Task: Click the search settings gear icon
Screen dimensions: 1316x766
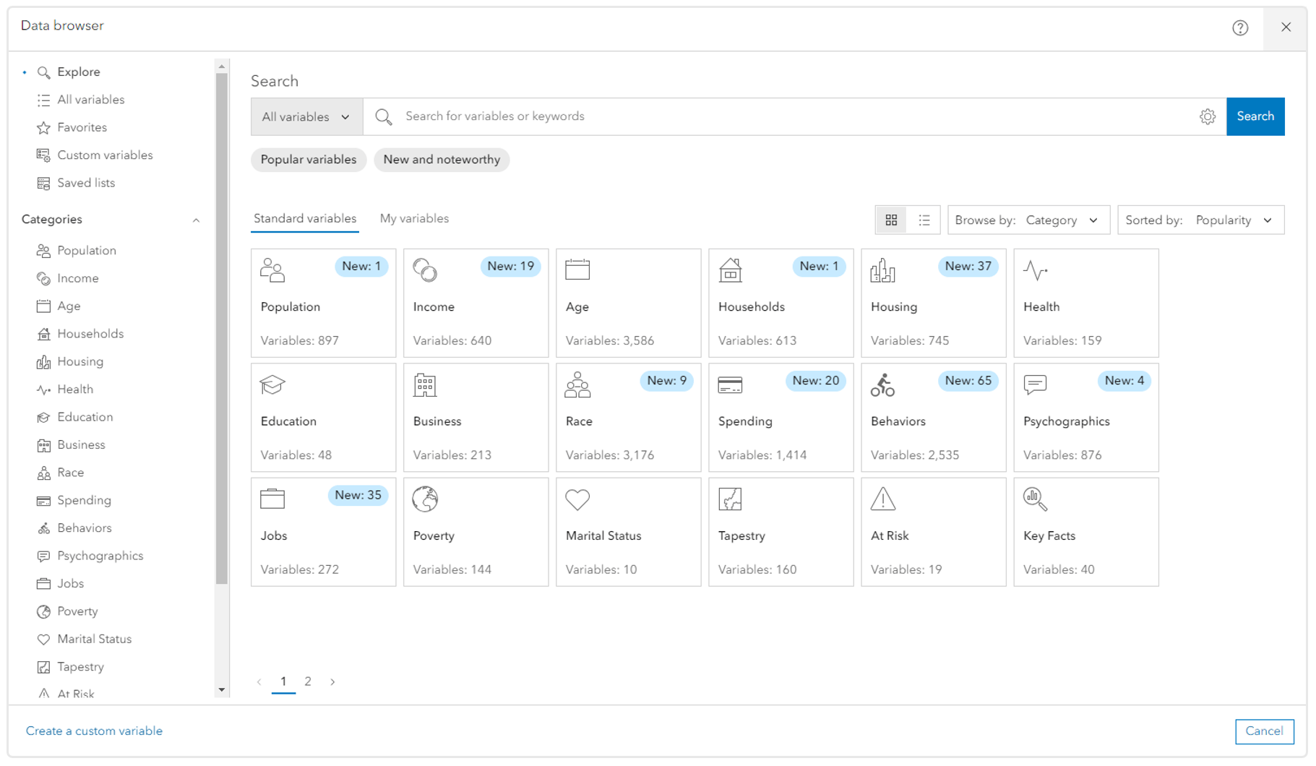Action: point(1208,116)
